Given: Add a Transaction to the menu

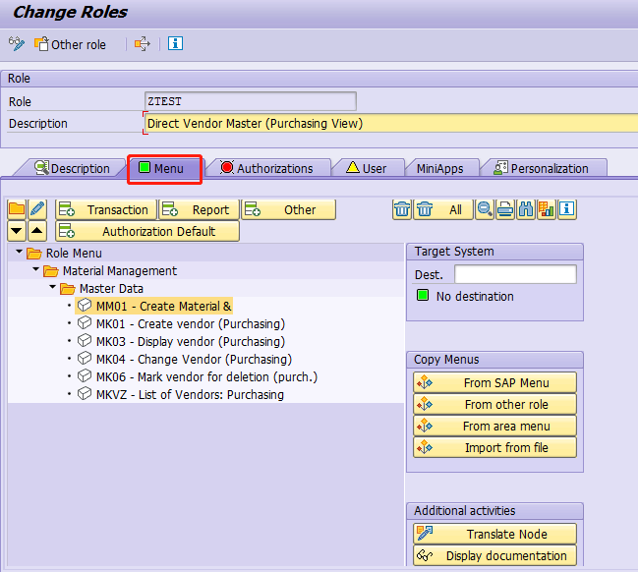Looking at the screenshot, I should [x=106, y=209].
